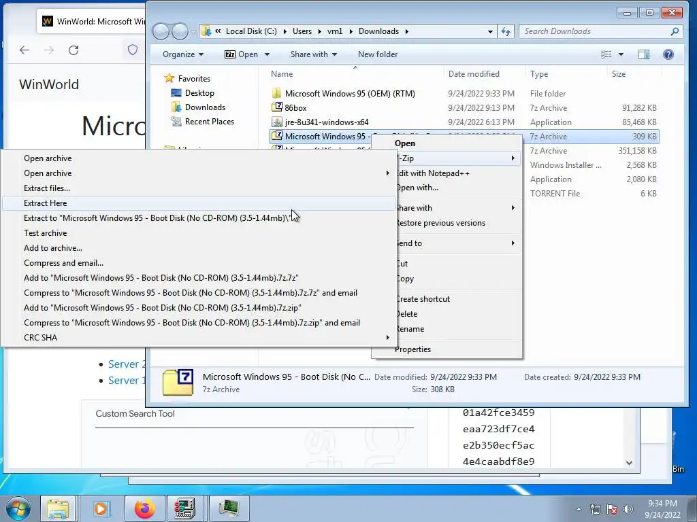Image resolution: width=697 pixels, height=522 pixels.
Task: Open the view options dropdown arrow
Action: pyautogui.click(x=621, y=54)
